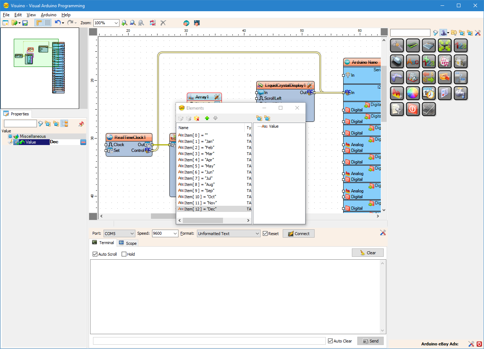Click the Save project icon
This screenshot has height=349, width=484.
click(x=25, y=23)
